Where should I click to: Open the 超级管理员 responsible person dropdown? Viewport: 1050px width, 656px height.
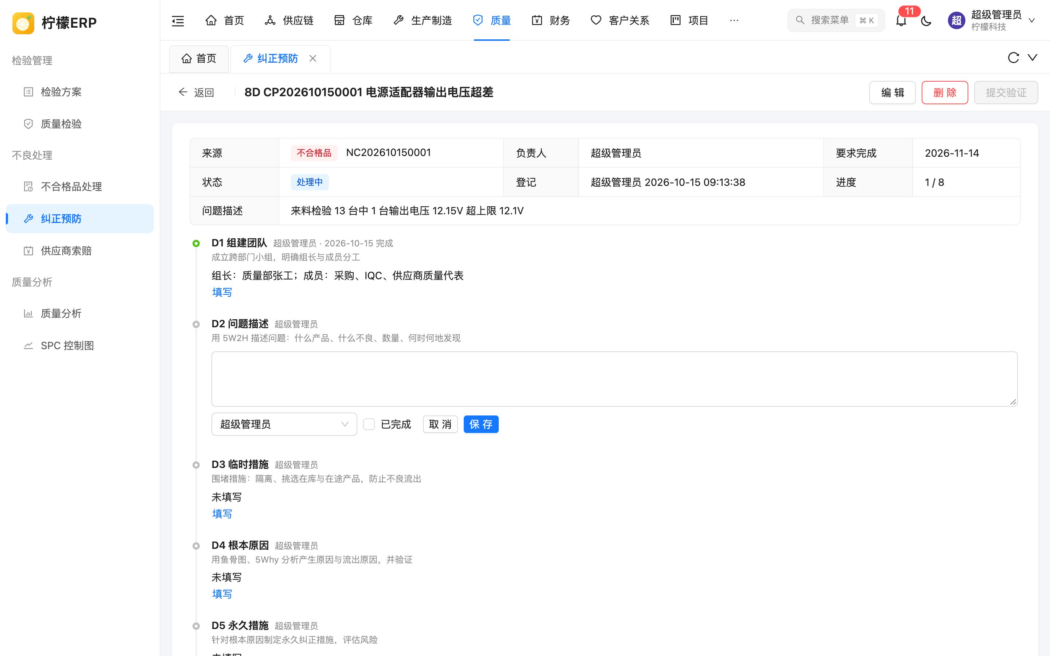click(x=284, y=424)
